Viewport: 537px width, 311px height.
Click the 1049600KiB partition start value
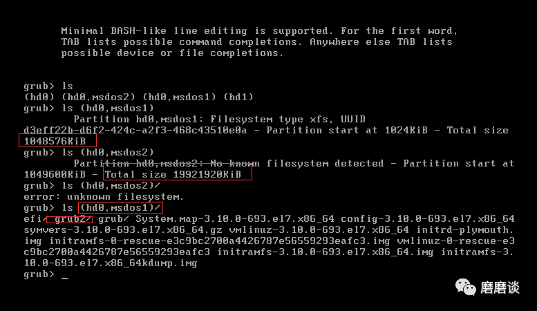[55, 174]
